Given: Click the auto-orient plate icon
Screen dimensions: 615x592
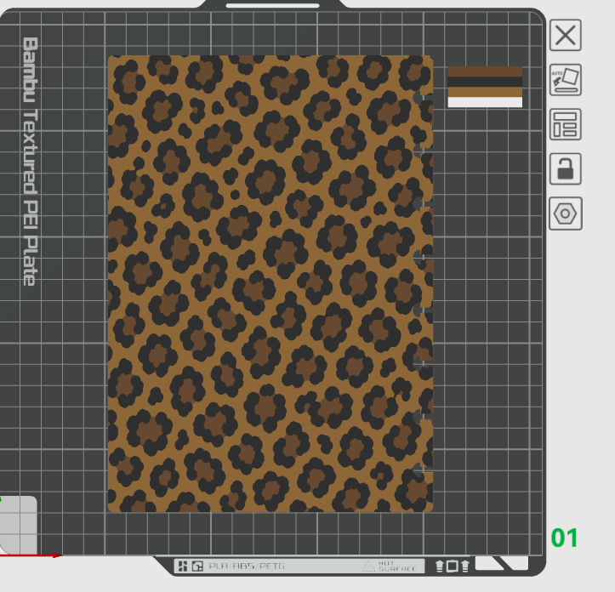Looking at the screenshot, I should [x=565, y=80].
